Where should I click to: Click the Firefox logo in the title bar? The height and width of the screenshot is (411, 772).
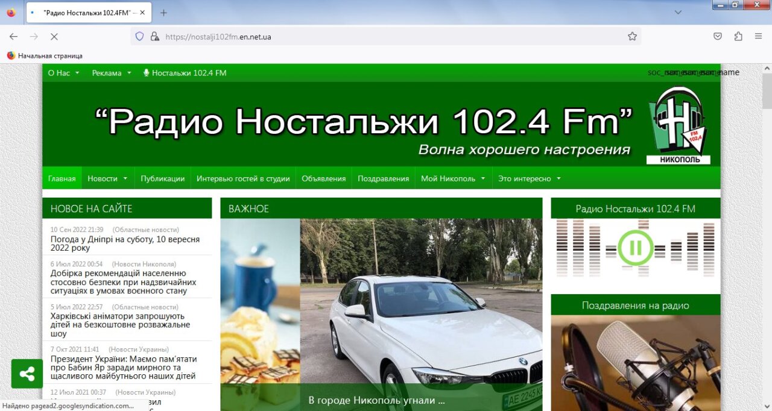click(x=11, y=12)
